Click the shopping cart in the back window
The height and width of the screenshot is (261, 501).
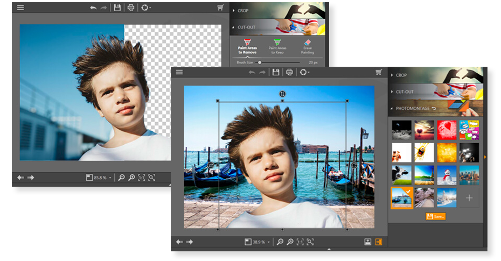(x=220, y=8)
